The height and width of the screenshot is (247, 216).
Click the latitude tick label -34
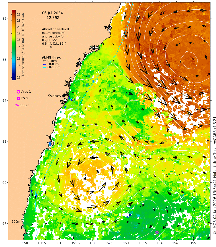click(4, 100)
